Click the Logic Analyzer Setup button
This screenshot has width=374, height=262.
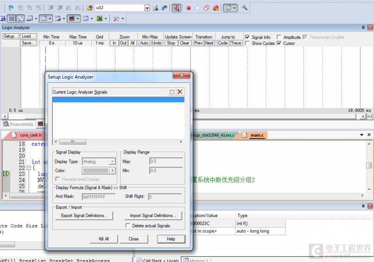click(x=11, y=36)
